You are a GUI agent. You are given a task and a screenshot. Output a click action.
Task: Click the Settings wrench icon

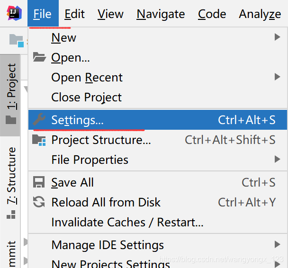point(39,120)
